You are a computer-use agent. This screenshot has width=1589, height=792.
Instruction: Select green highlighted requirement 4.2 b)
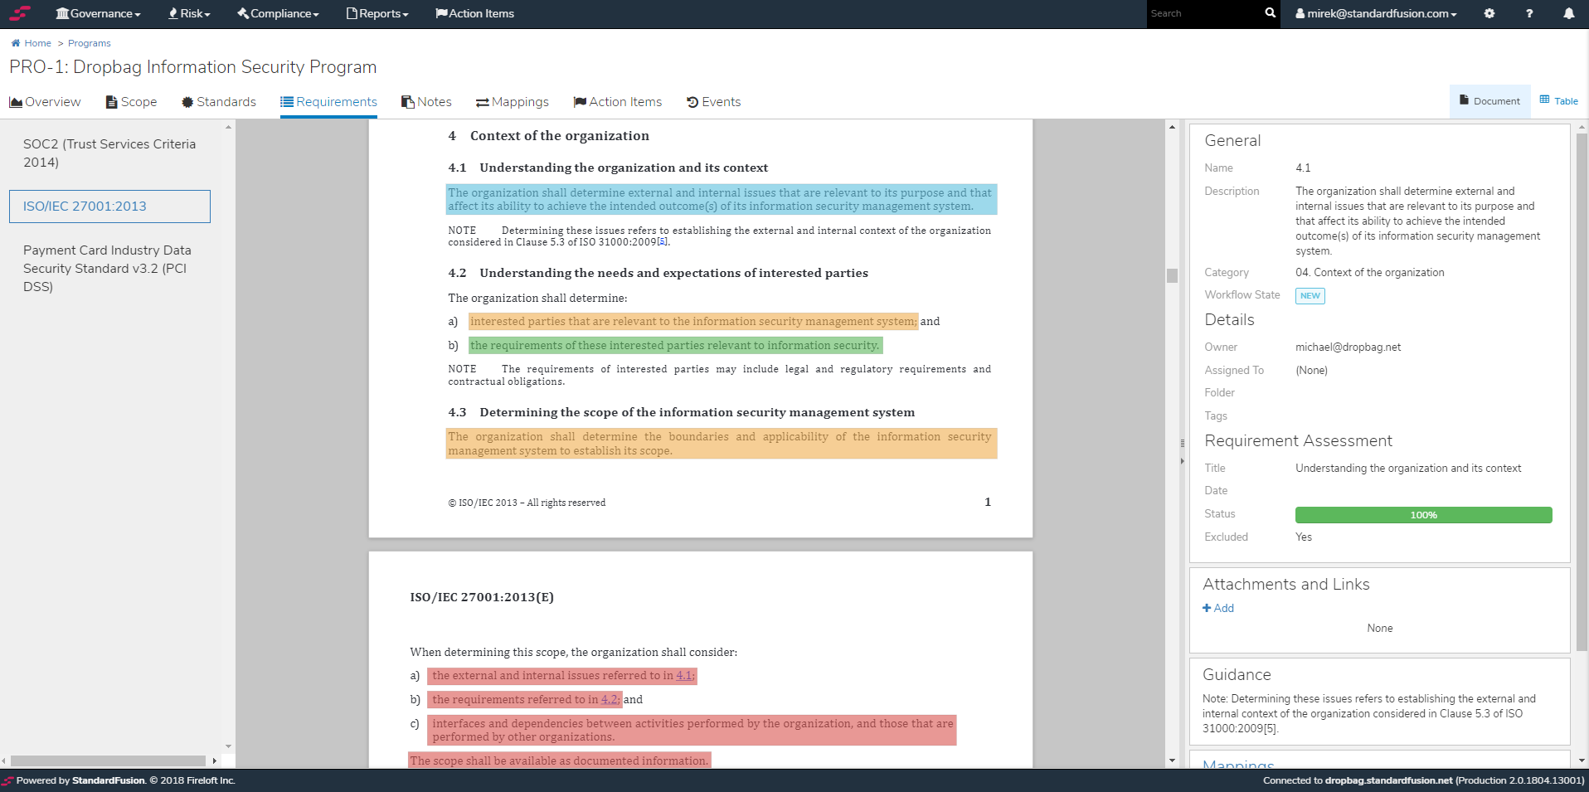click(675, 346)
